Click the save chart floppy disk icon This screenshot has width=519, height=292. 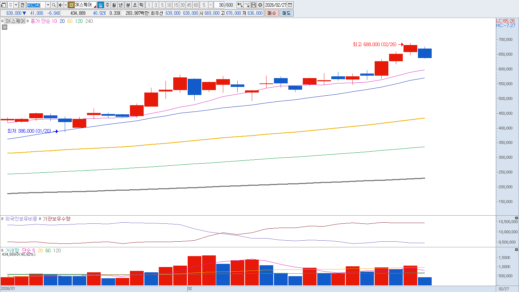(254, 5)
